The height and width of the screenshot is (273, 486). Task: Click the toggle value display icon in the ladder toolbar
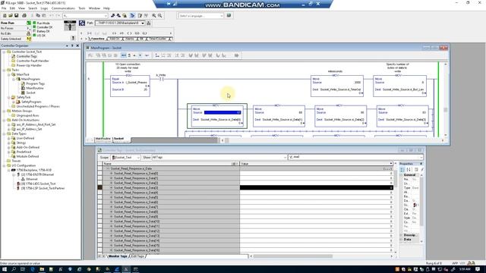pyautogui.click(x=123, y=55)
